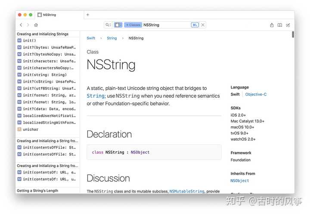Viewport: 310px width, 214px height.
Task: Select Swift language option
Action: (235, 94)
